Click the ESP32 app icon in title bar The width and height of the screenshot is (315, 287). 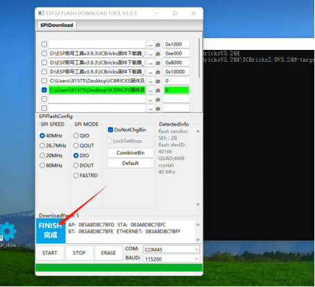[x=41, y=13]
